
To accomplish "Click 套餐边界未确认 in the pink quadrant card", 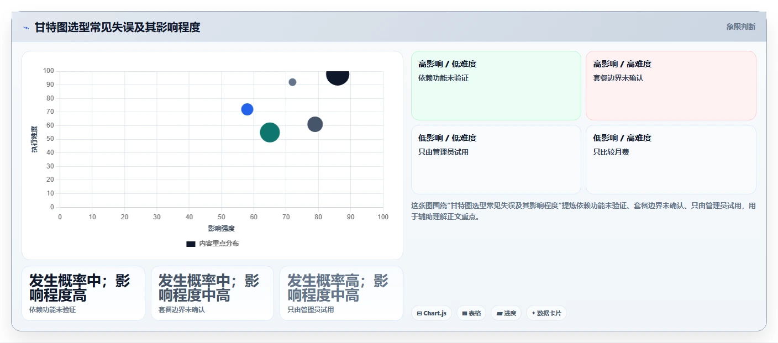I will tap(618, 78).
